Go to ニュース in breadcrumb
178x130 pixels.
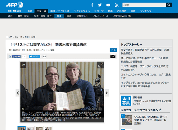[18, 37]
